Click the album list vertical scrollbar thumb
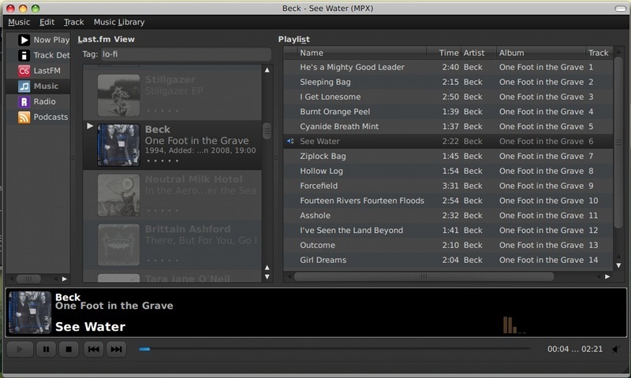The height and width of the screenshot is (378, 631). pos(267,131)
